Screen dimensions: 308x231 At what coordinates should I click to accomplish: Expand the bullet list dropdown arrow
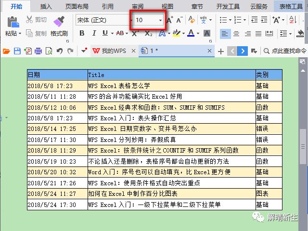(x=230, y=20)
